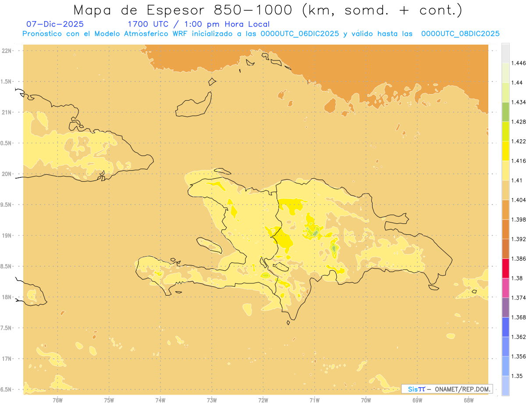
Task: Click the colorbar value 1.356
Action: 518,357
